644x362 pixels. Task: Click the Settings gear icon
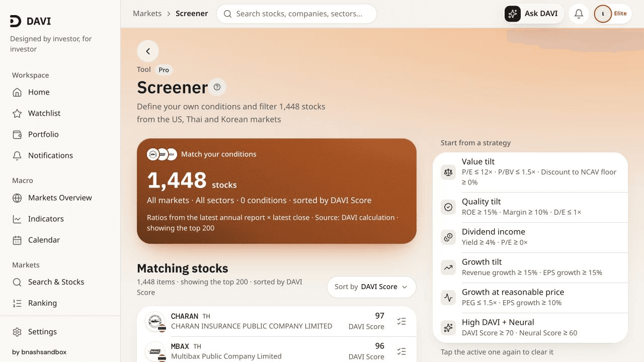[17, 332]
